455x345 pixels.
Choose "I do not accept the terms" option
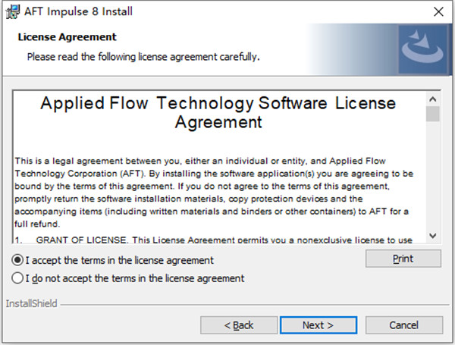click(x=18, y=278)
